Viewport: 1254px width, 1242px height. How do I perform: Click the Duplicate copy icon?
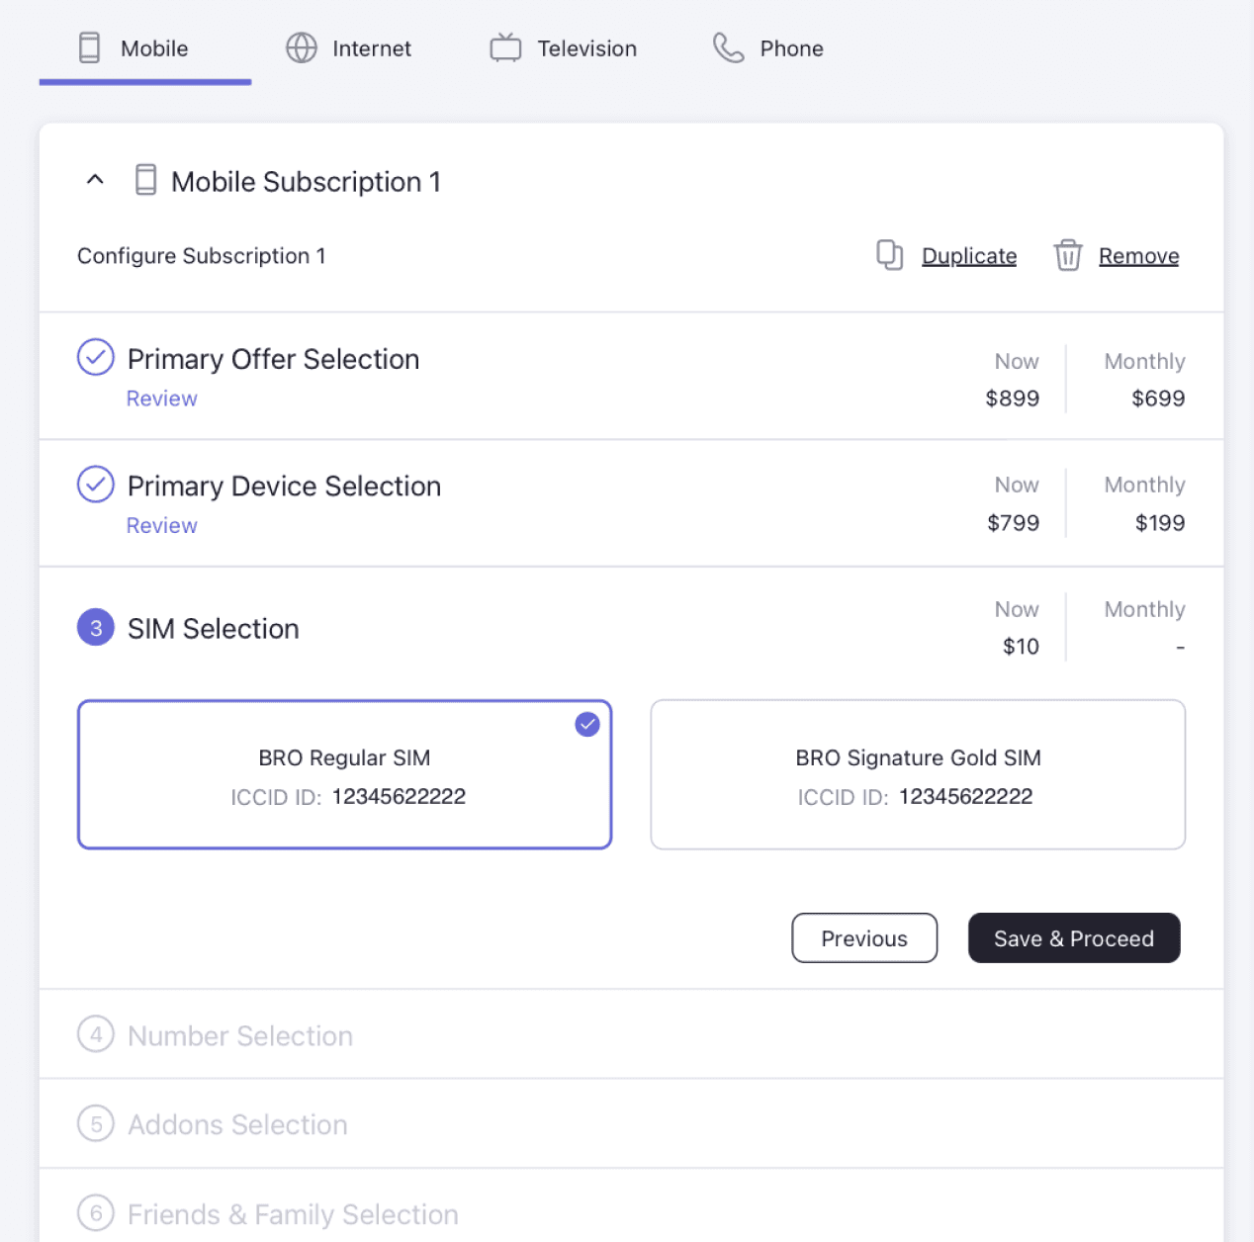coord(889,255)
